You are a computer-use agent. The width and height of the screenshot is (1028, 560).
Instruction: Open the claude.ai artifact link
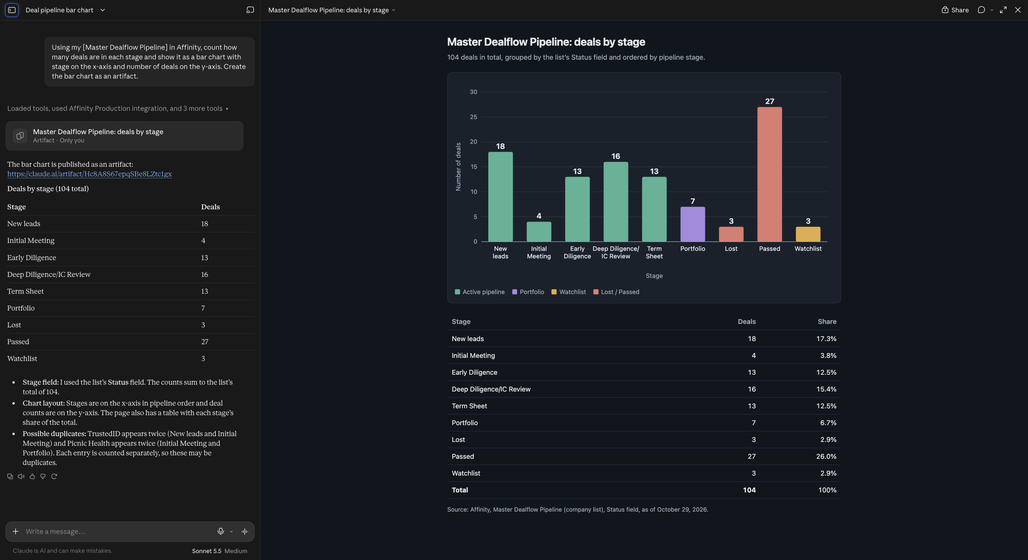click(x=89, y=174)
